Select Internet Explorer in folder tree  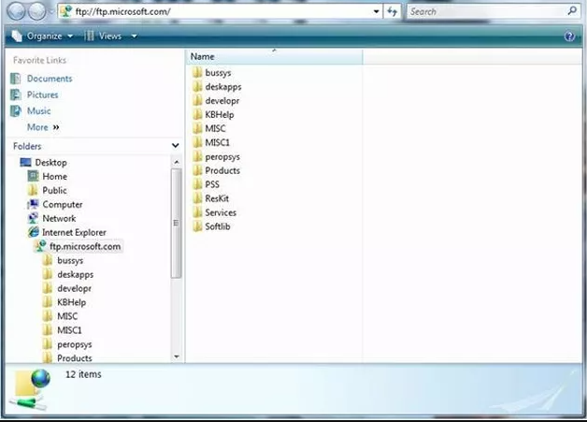[74, 232]
